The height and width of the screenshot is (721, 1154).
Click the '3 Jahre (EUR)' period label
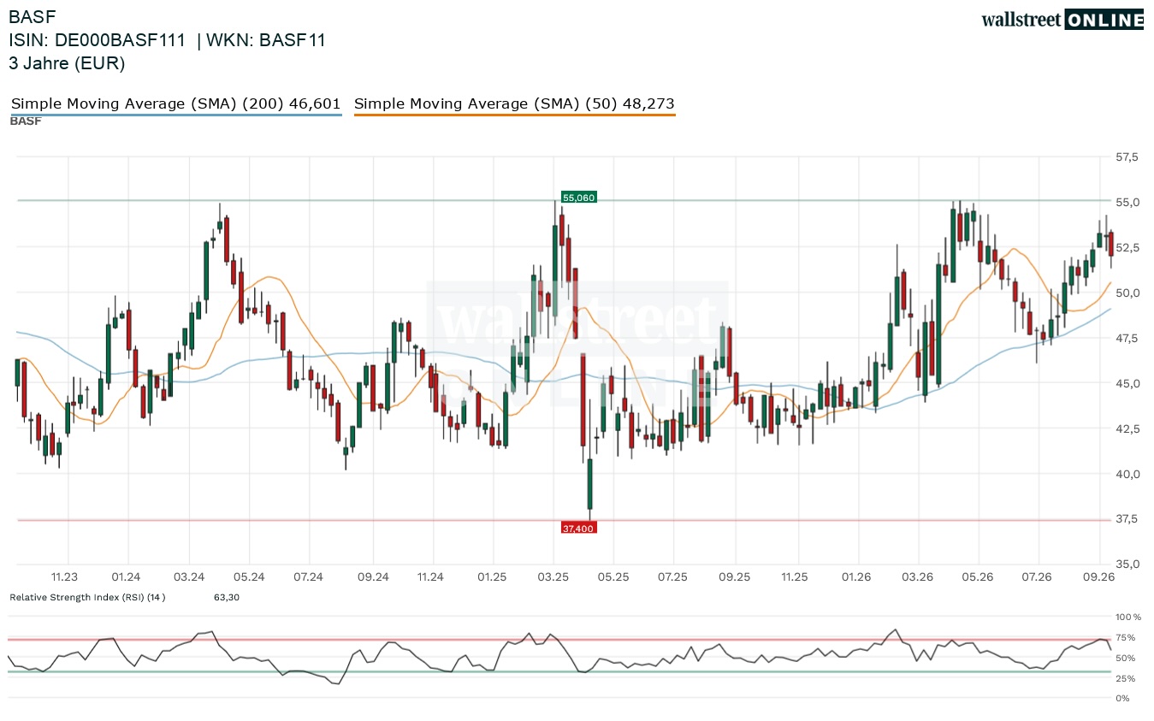coord(67,63)
